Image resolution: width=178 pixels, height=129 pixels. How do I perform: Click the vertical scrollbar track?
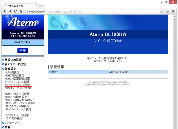pos(175,73)
